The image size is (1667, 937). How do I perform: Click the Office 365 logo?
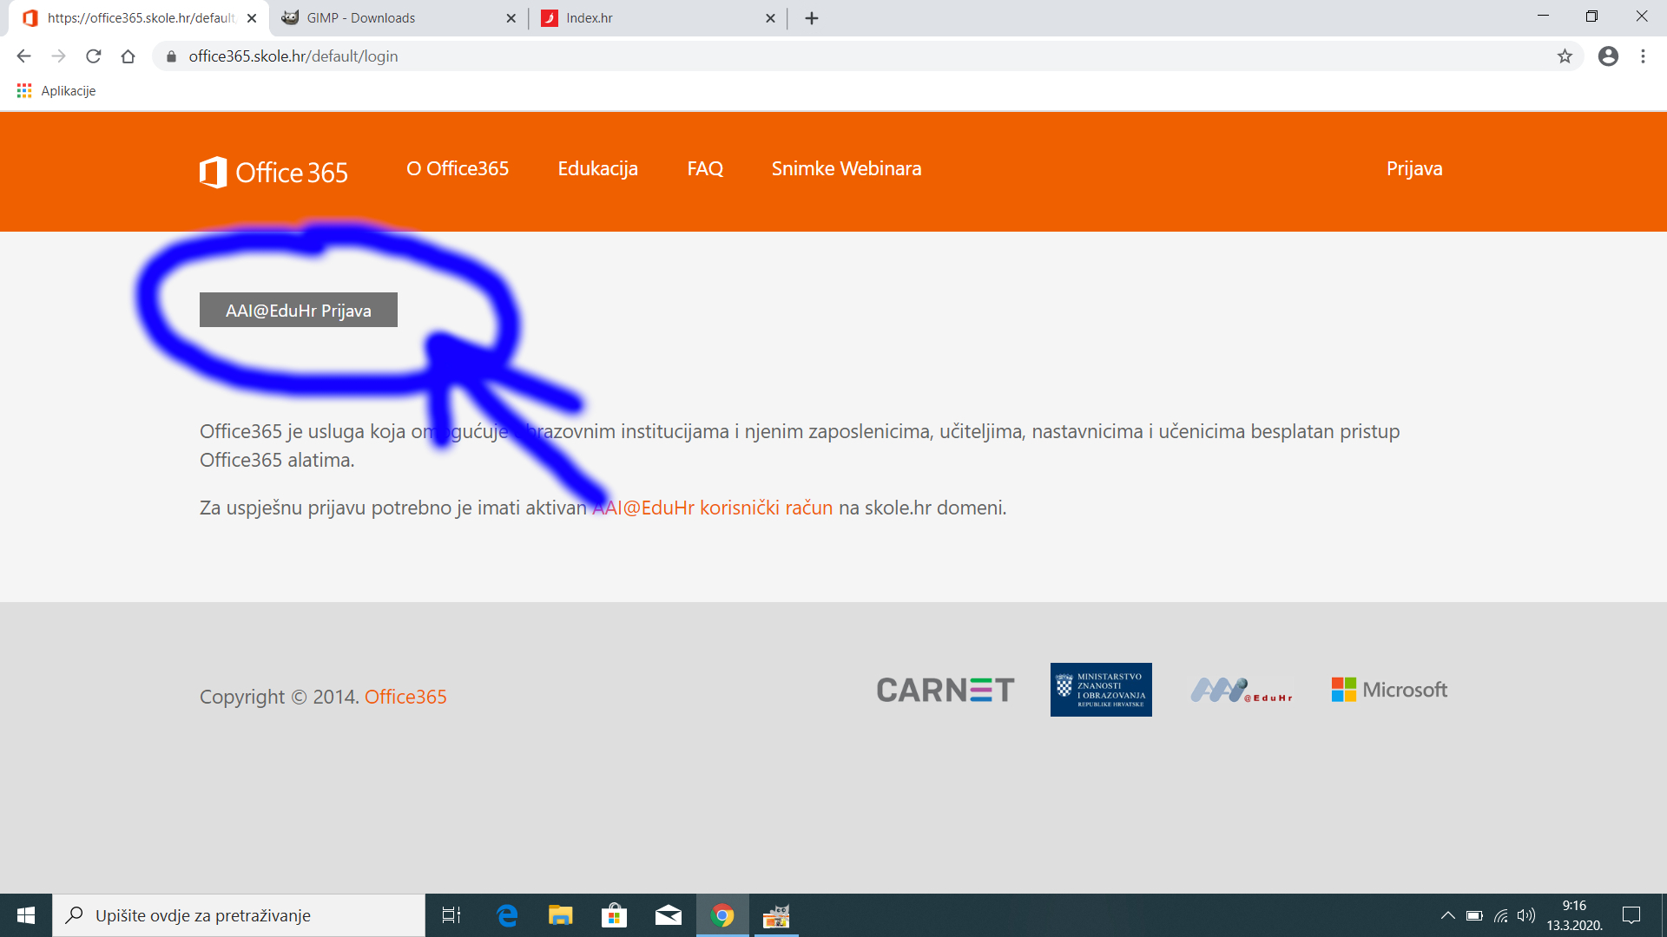tap(273, 172)
